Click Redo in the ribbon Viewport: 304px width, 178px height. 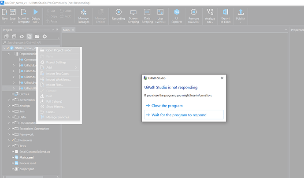tap(66, 16)
